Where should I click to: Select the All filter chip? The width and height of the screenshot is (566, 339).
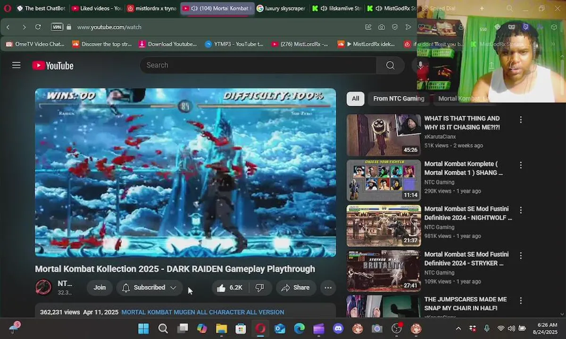click(x=355, y=99)
